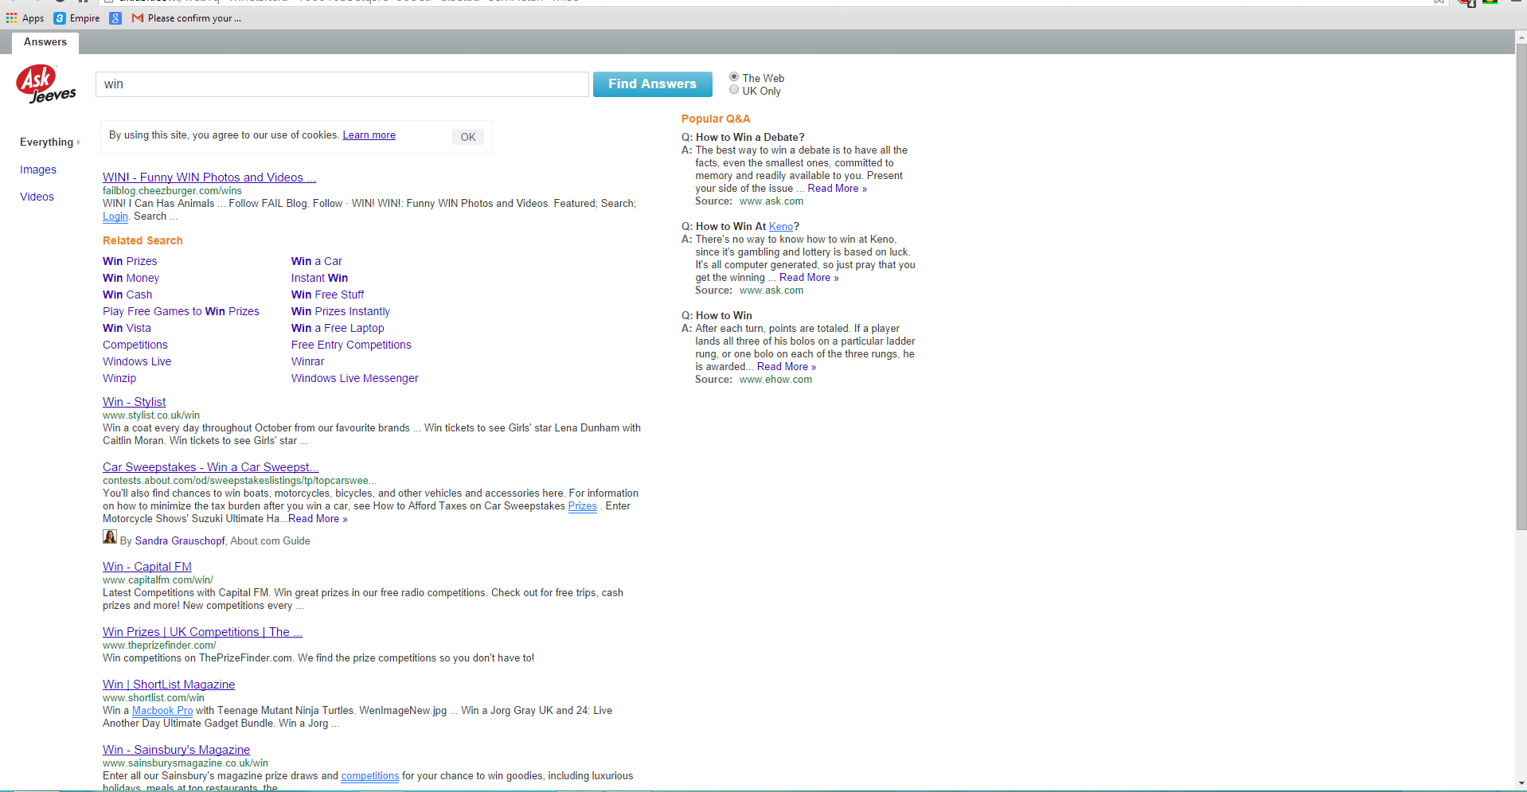Open related search 'Windows Live'
This screenshot has width=1527, height=792.
(x=137, y=361)
